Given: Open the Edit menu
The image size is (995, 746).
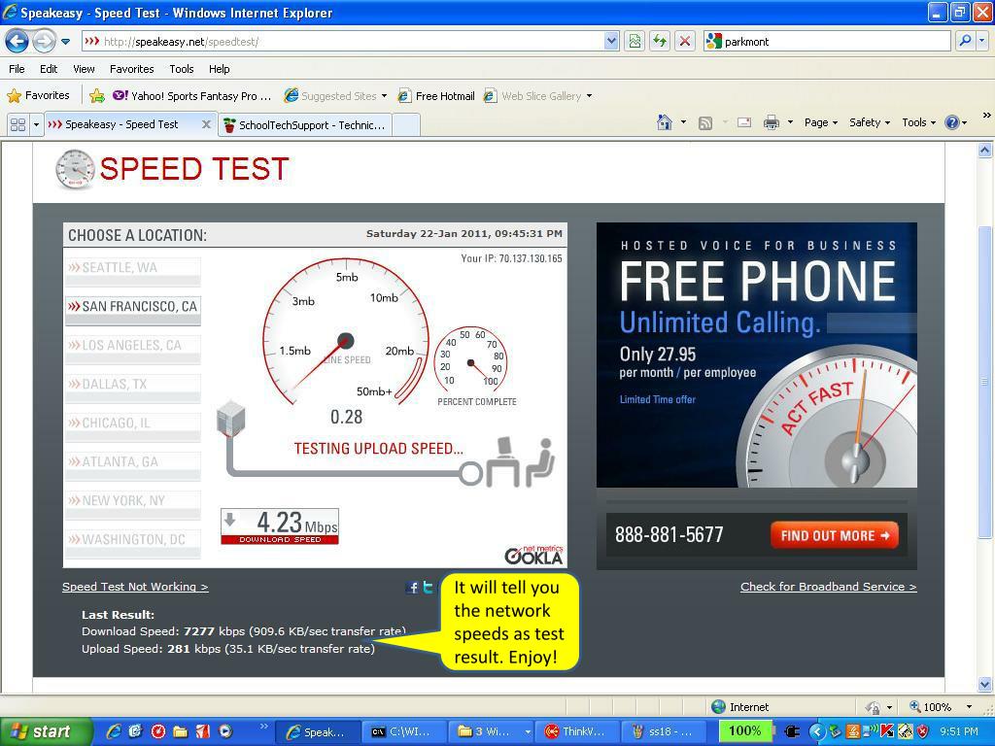Looking at the screenshot, I should [x=49, y=69].
